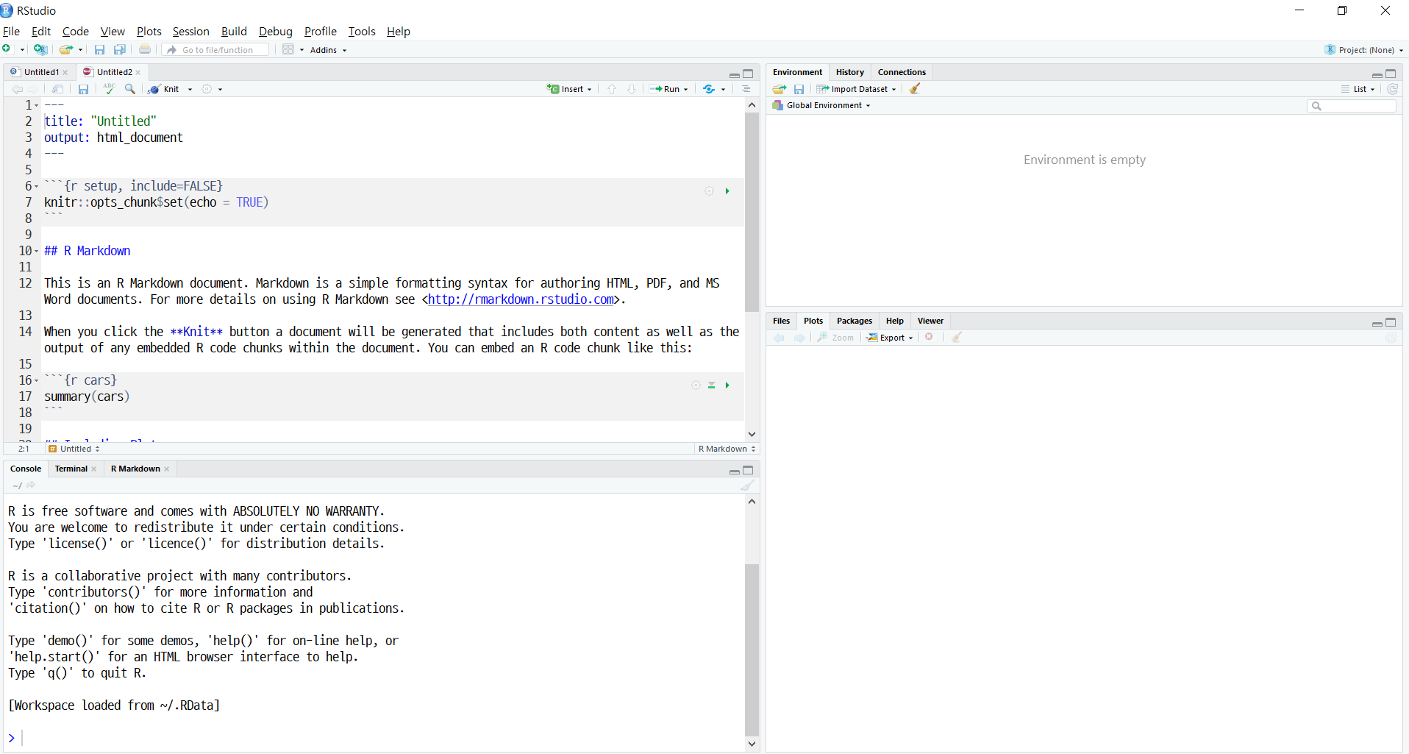Collapse the setup chunk fold arrow
Image resolution: width=1409 pixels, height=754 pixels.
tap(37, 187)
